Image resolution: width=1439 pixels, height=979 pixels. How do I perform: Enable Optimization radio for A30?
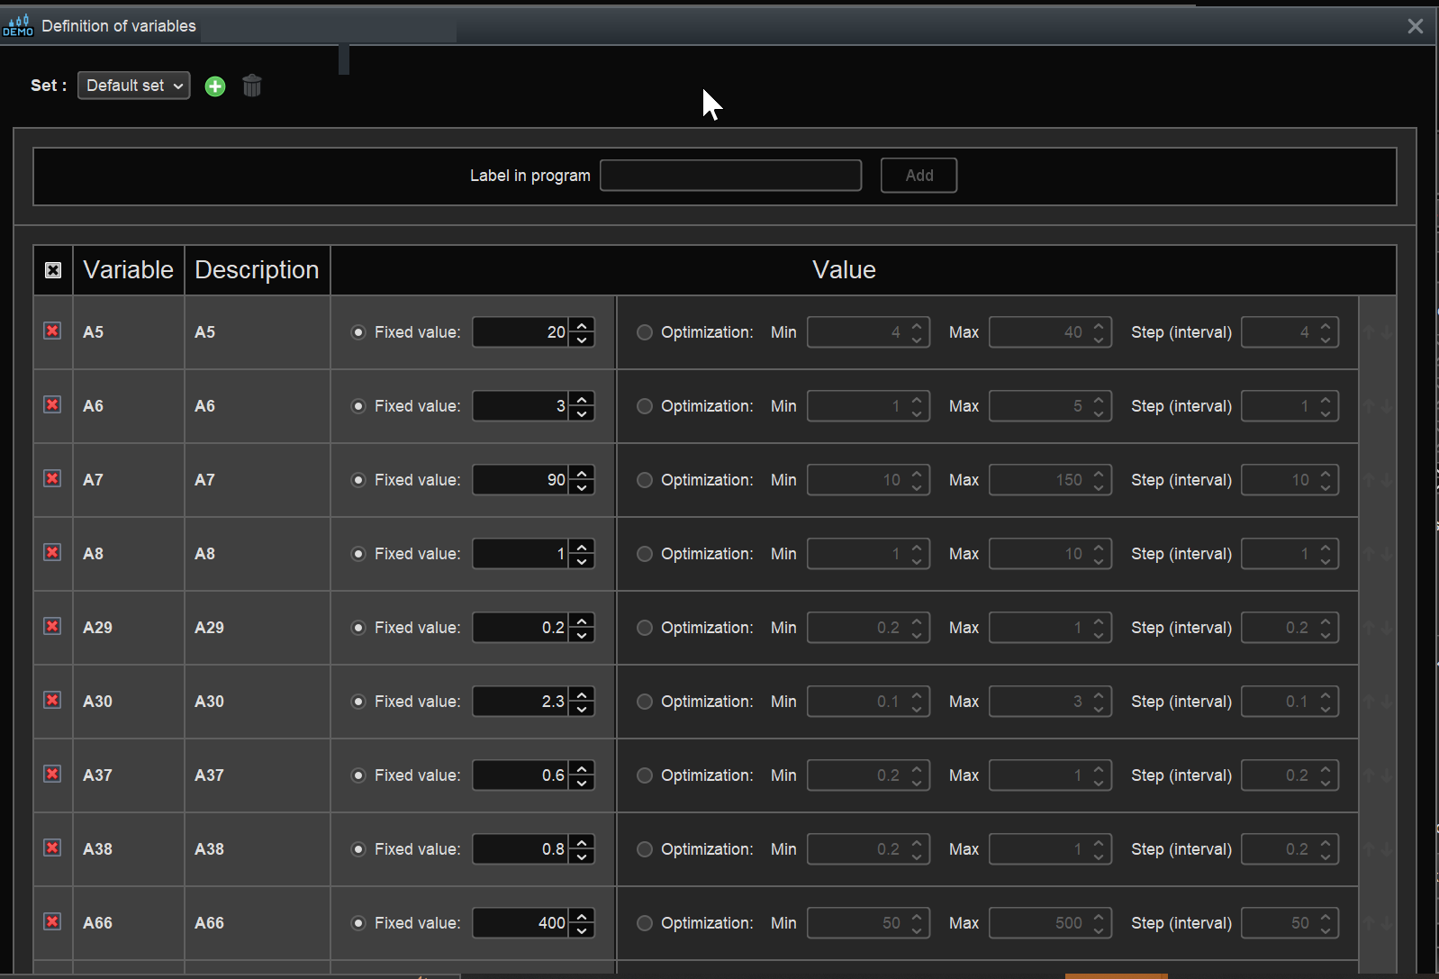[x=645, y=702]
